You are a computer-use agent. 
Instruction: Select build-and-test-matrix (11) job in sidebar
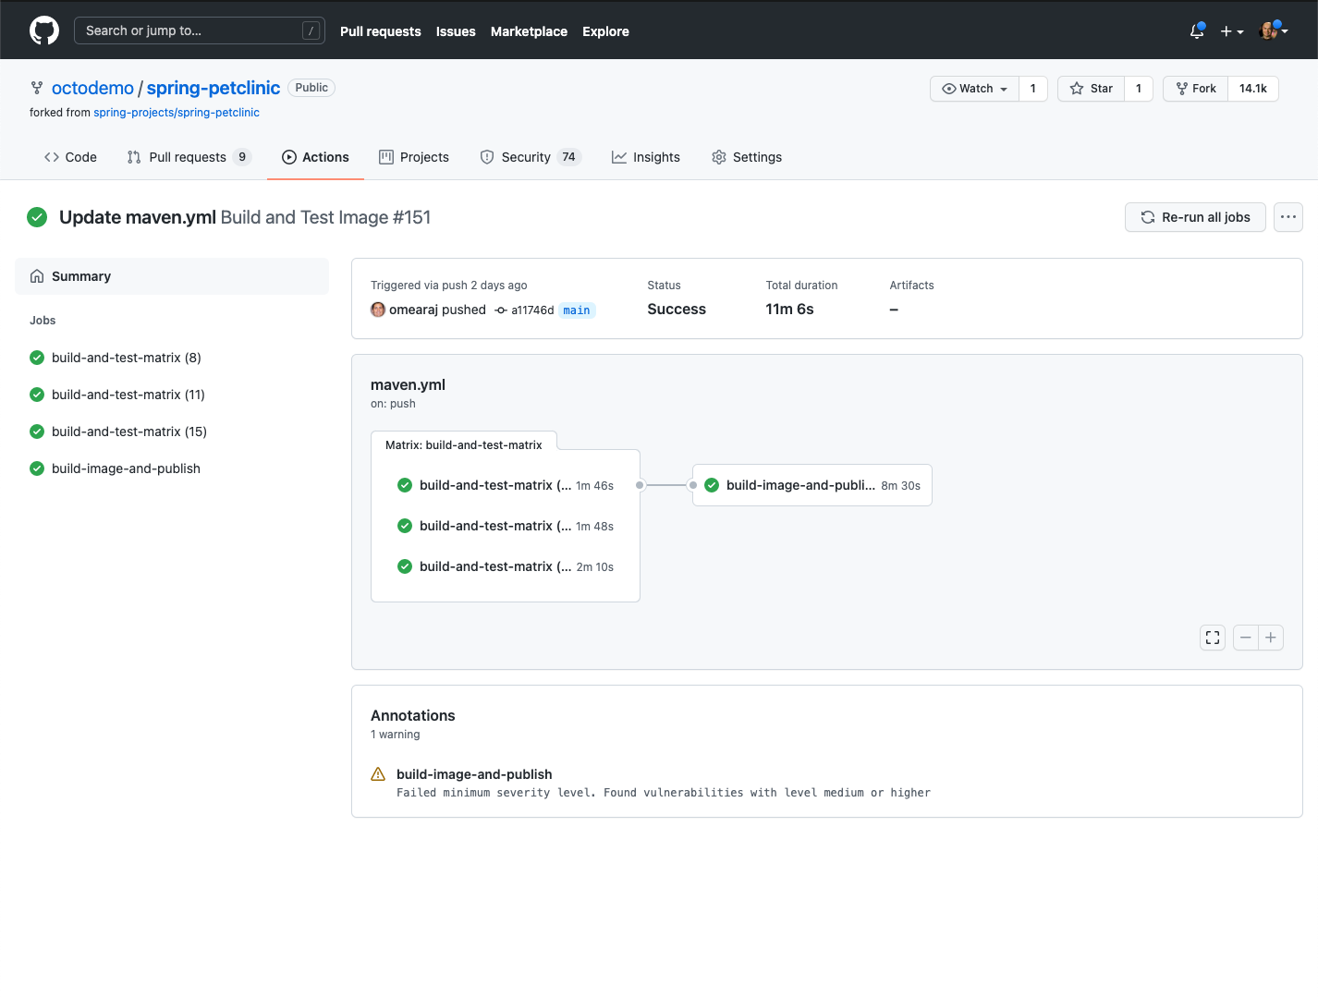click(x=128, y=395)
